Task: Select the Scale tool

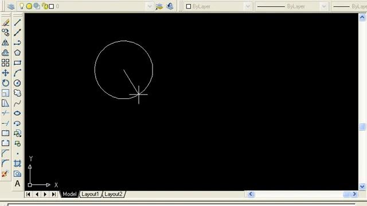Action: pos(5,93)
